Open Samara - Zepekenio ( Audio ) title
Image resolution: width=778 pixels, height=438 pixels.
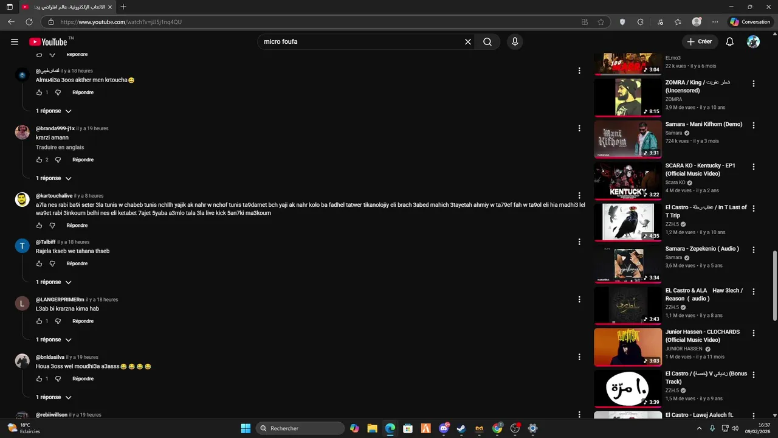[702, 249]
